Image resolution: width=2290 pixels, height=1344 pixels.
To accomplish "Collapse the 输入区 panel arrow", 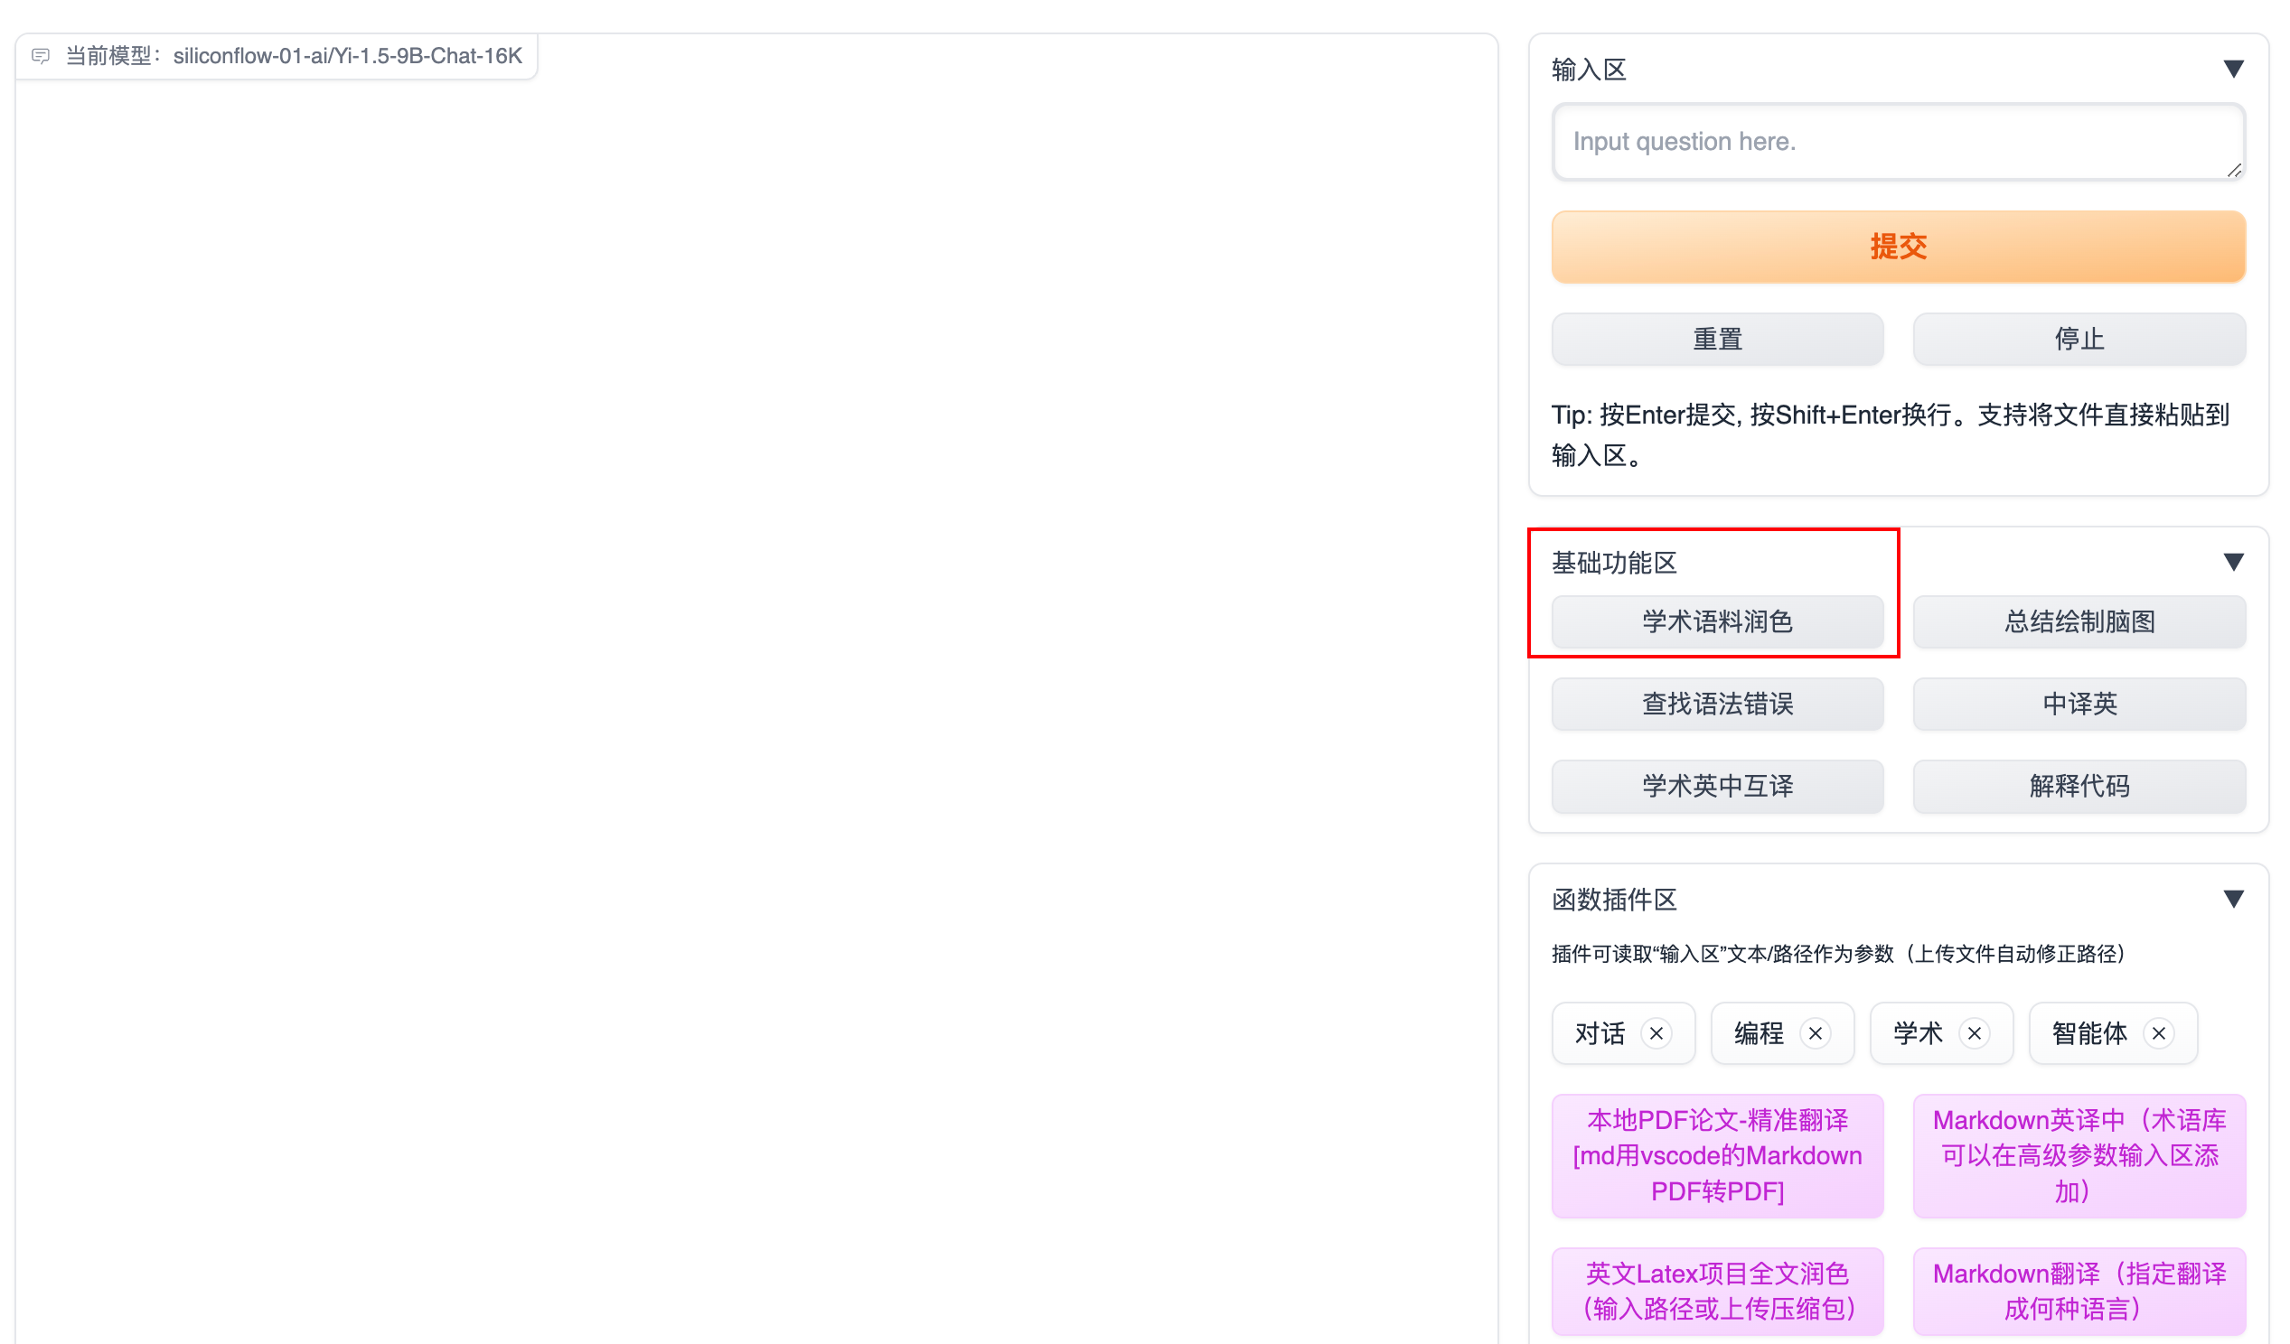I will point(2233,69).
